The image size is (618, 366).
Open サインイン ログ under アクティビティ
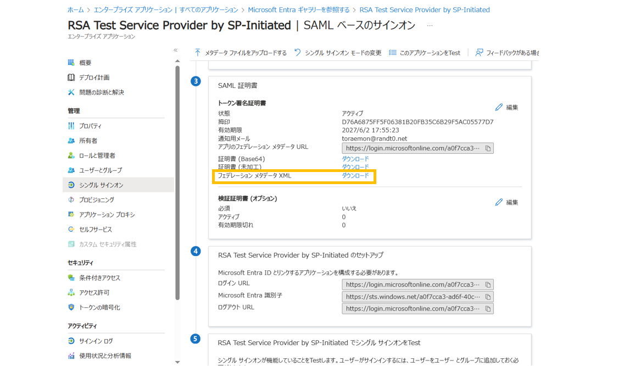click(96, 341)
